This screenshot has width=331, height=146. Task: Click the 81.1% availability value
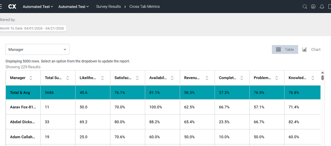[x=154, y=92]
